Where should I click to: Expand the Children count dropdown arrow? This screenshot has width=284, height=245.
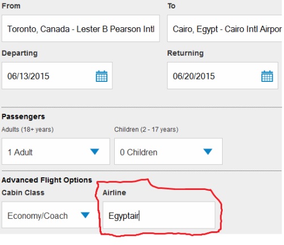pyautogui.click(x=208, y=152)
